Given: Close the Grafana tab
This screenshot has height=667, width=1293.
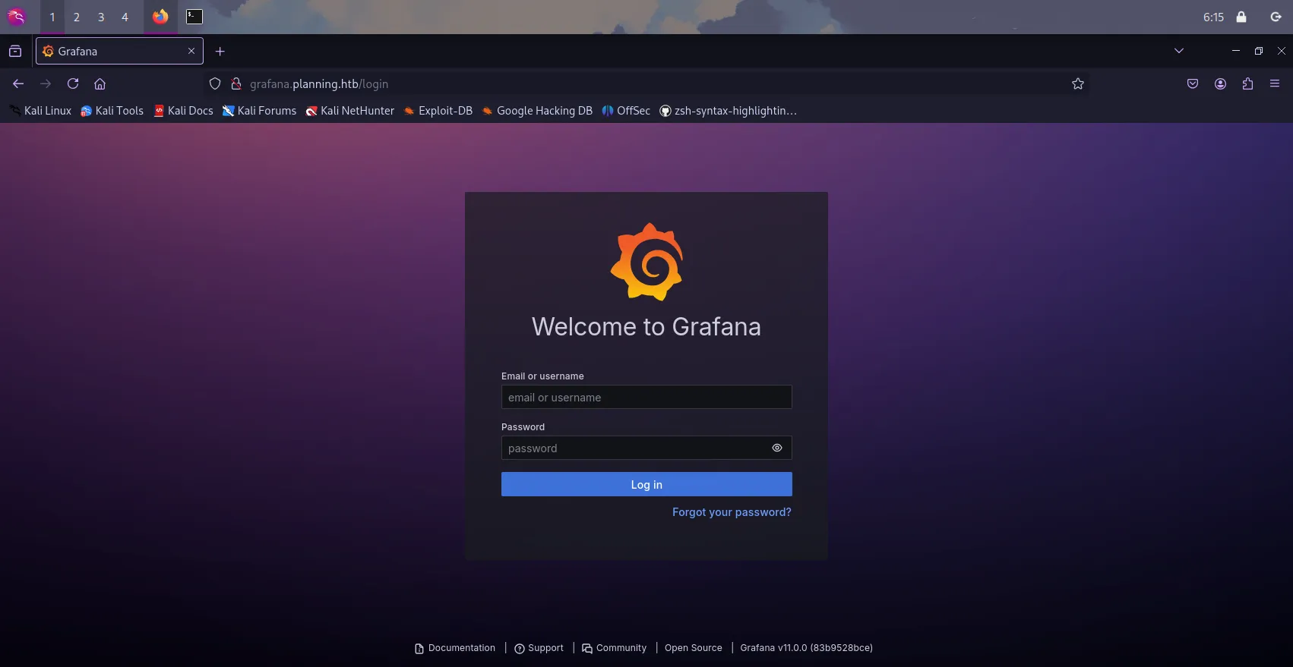Looking at the screenshot, I should (x=191, y=51).
